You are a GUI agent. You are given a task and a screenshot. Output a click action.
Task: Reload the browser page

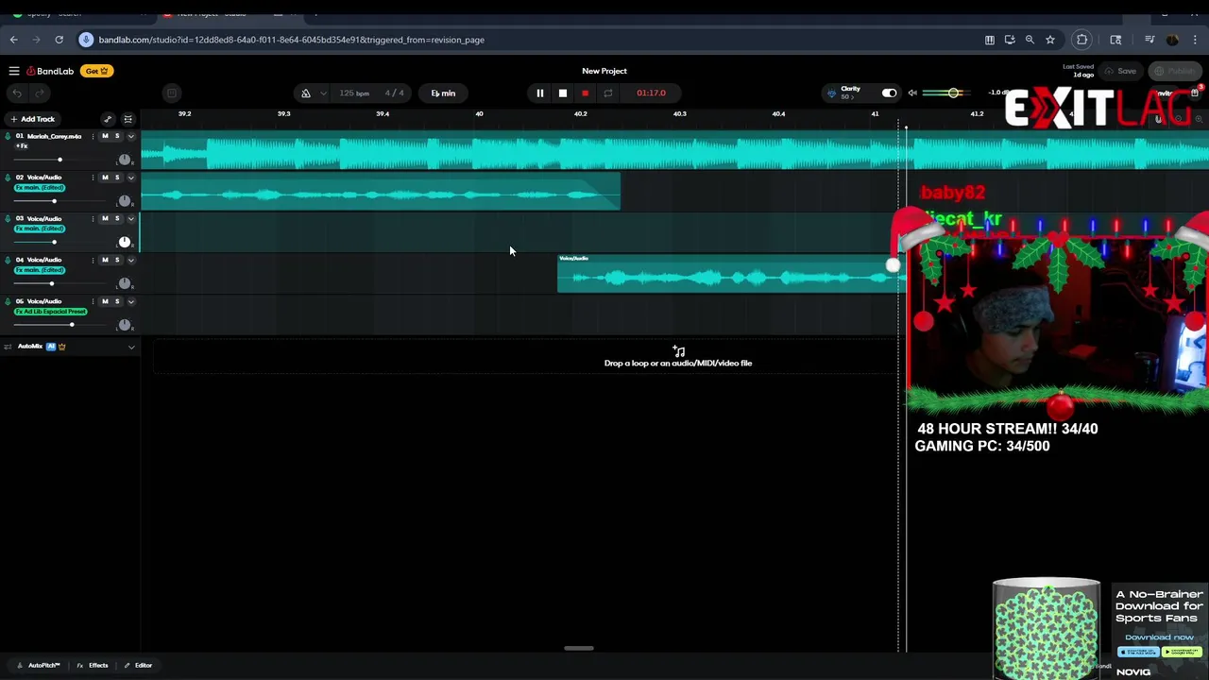coord(59,40)
